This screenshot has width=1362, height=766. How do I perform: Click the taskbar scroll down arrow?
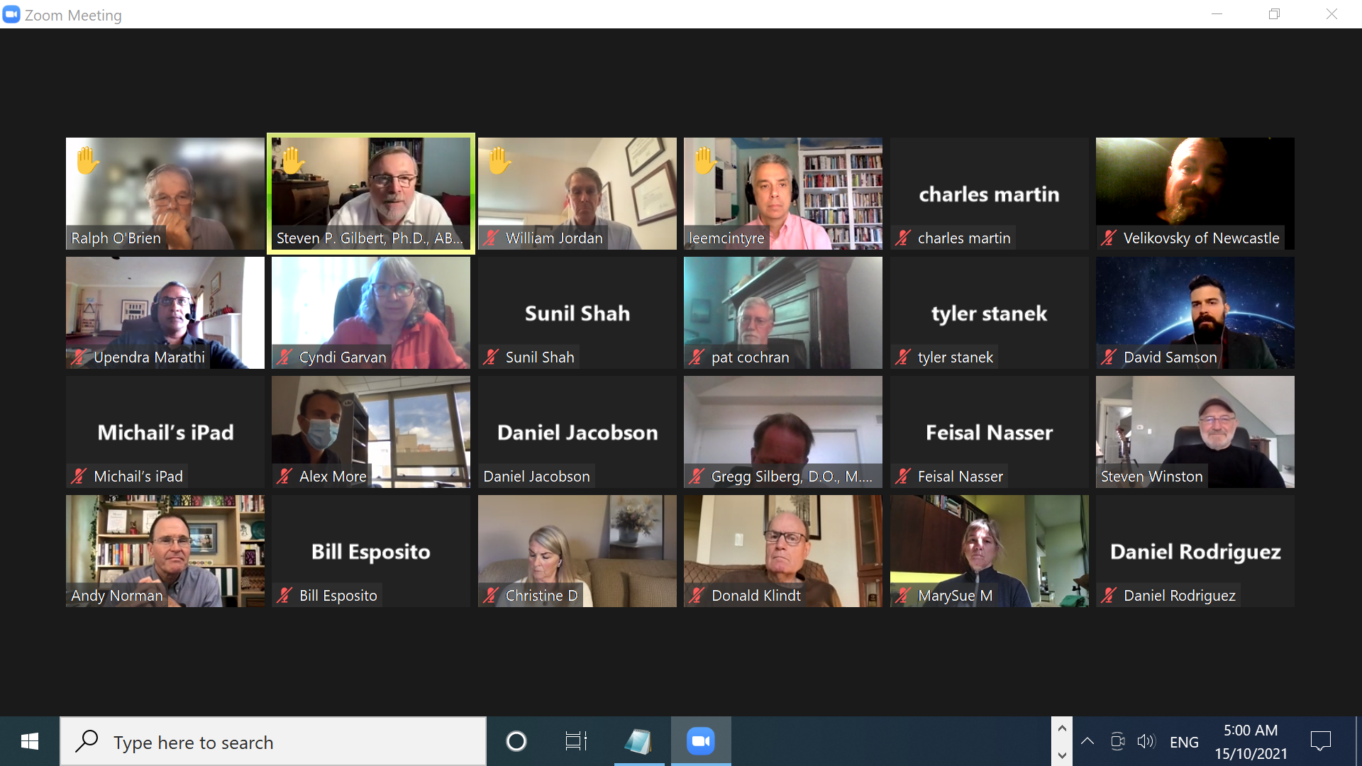click(x=1062, y=755)
